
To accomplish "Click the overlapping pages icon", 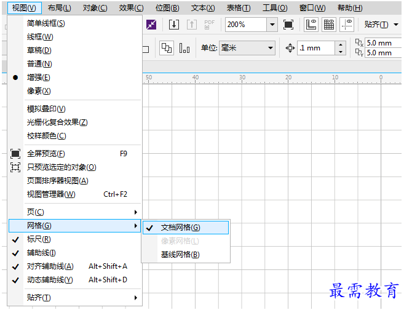I will (167, 48).
